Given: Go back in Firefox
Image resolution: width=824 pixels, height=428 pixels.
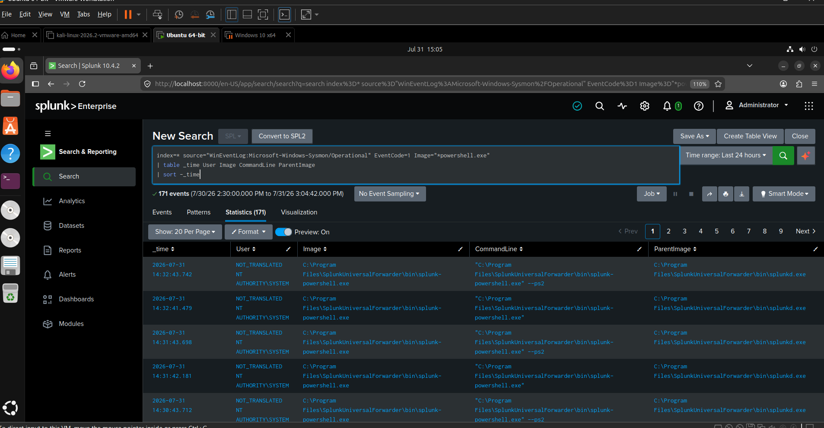Looking at the screenshot, I should [x=51, y=84].
